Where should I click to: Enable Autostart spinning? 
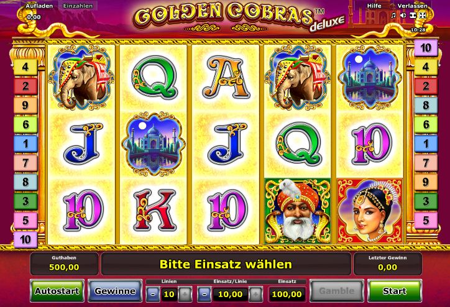[57, 291]
